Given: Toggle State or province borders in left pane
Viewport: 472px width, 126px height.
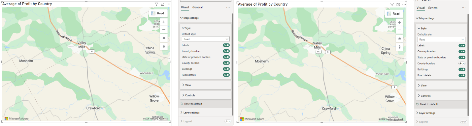Looking at the screenshot, I should [x=226, y=57].
